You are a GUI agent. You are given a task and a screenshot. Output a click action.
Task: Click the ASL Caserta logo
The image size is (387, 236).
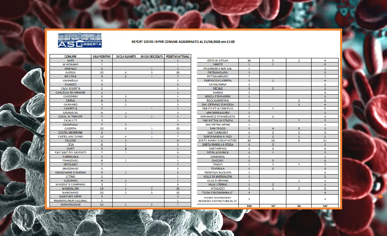(80, 40)
